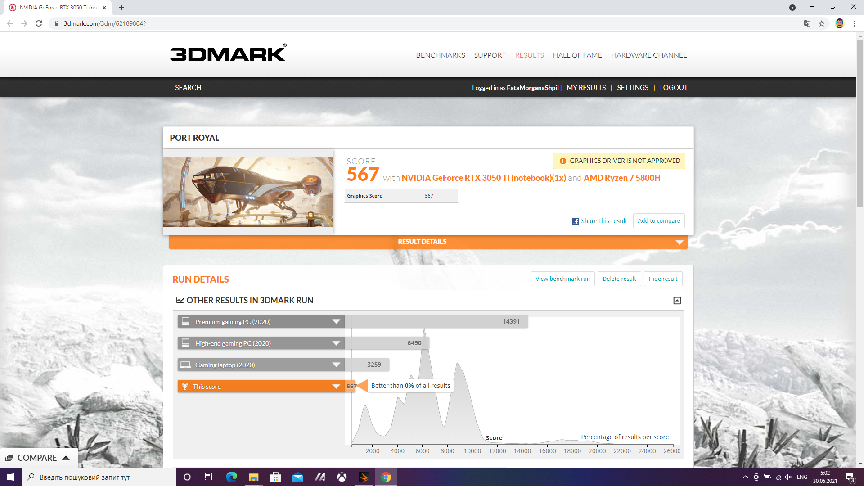This screenshot has height=486, width=864.
Task: Open the Google Translate page icon
Action: pyautogui.click(x=807, y=23)
